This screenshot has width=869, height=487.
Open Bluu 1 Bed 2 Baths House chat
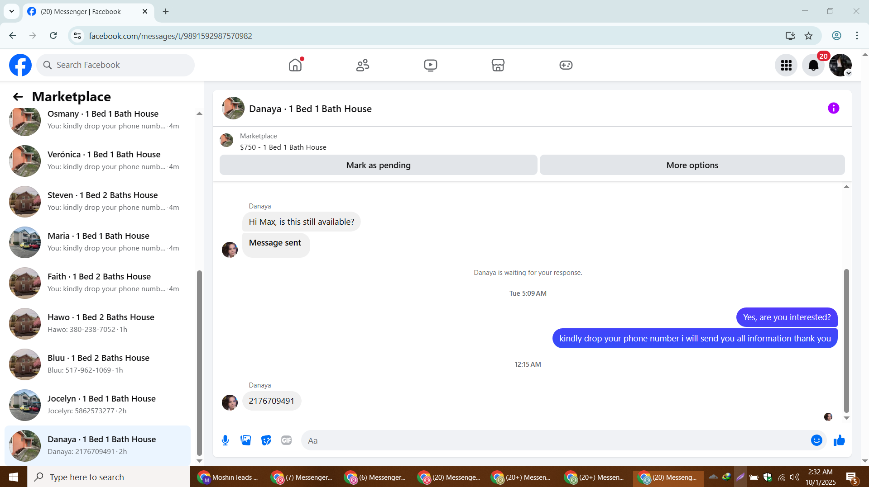[x=97, y=364]
